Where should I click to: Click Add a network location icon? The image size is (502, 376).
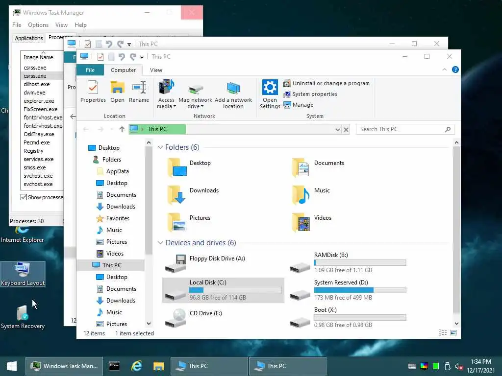[233, 94]
